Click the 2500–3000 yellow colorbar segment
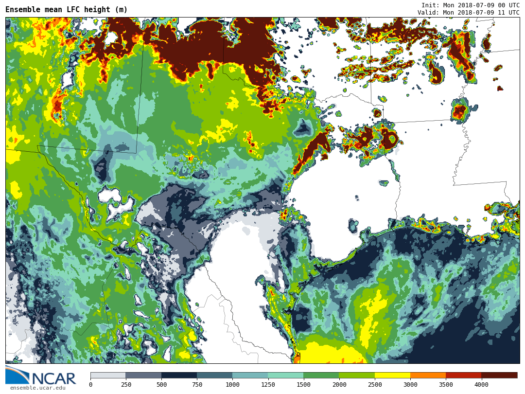 [392, 376]
